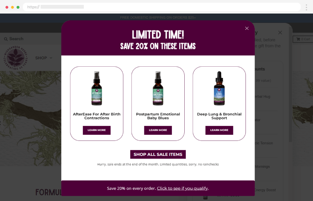Screen dimensions: 313x201
Task: Click the red window control dot
Action: point(7,7)
